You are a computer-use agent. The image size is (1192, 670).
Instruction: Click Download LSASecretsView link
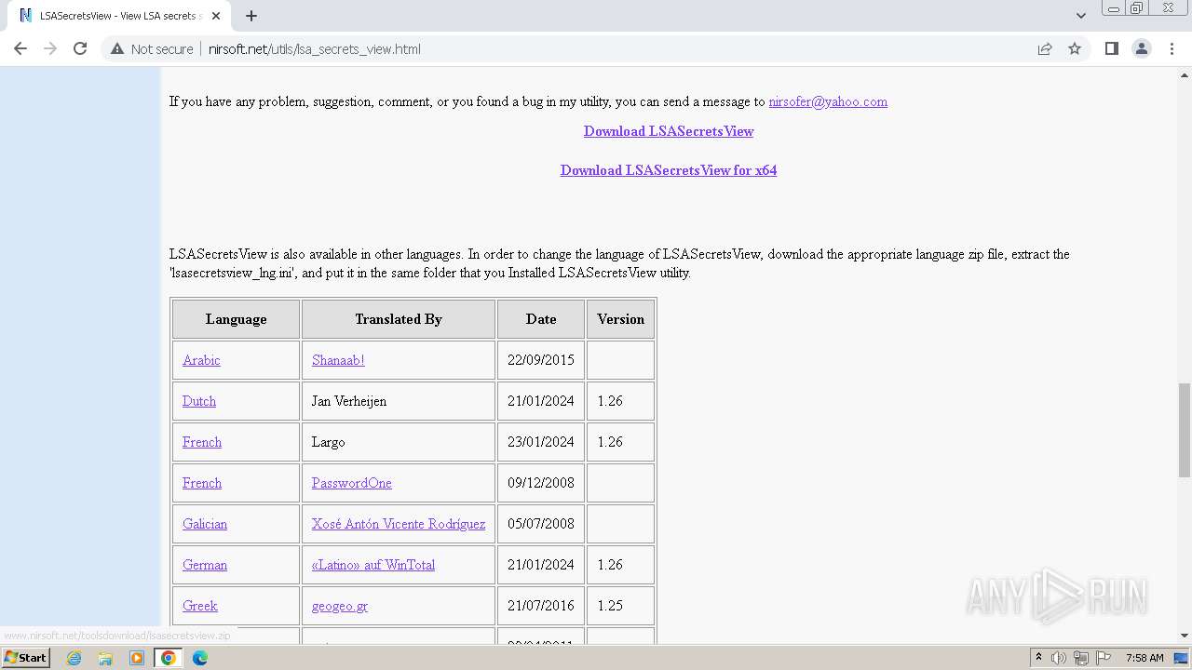(669, 131)
